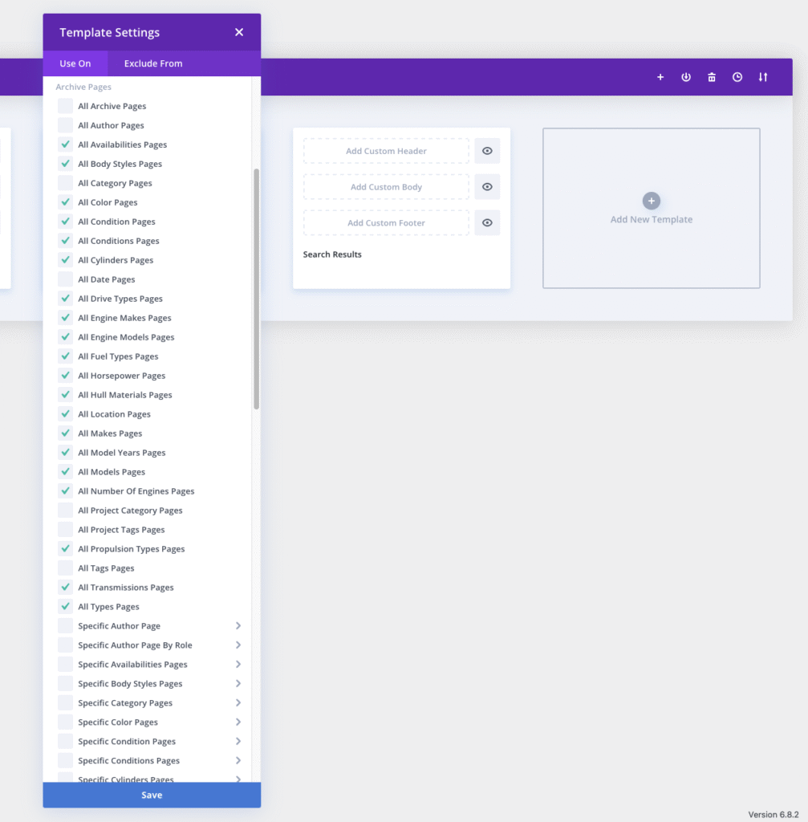Click Add New Template card
Screen dimensions: 808x822
(x=652, y=208)
